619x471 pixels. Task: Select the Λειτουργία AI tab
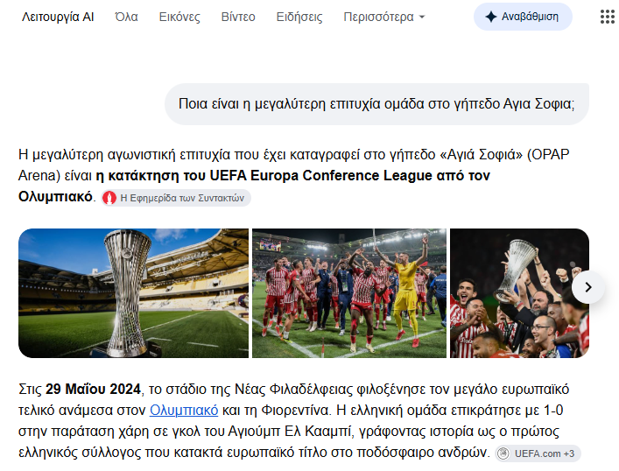[x=58, y=17]
